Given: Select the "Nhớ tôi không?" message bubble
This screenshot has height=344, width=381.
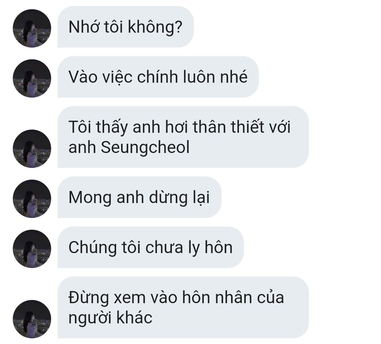Looking at the screenshot, I should click(x=125, y=27).
